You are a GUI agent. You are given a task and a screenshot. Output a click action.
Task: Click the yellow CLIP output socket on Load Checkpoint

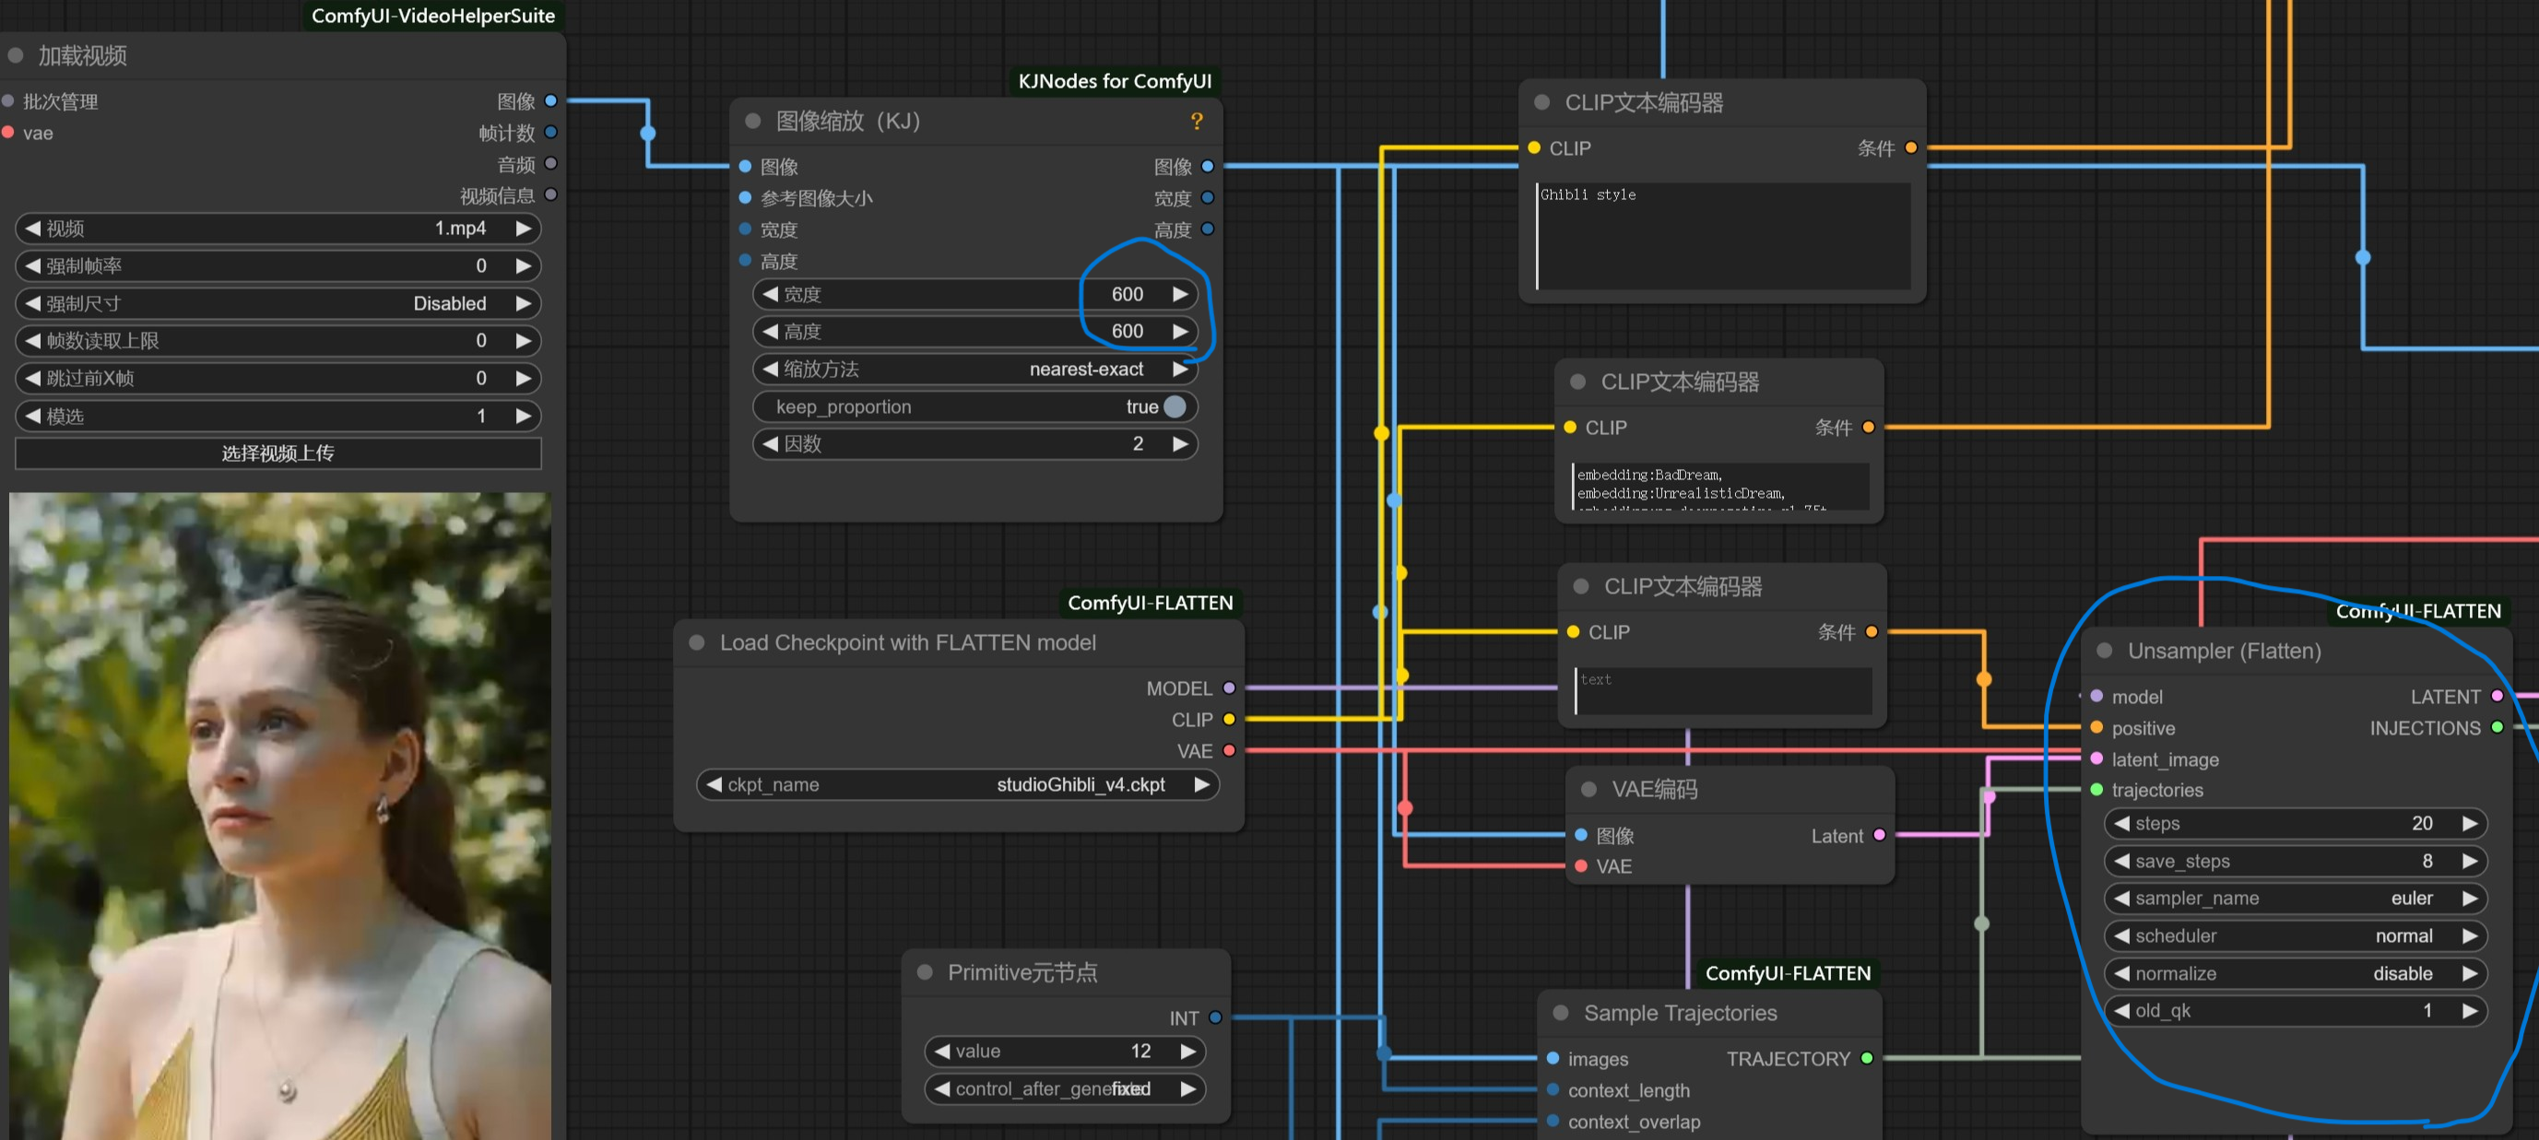1229,719
